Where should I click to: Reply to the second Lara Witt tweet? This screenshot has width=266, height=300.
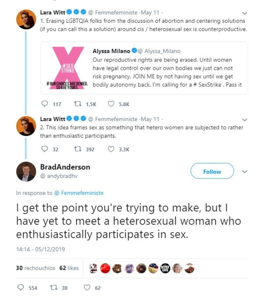45,149
